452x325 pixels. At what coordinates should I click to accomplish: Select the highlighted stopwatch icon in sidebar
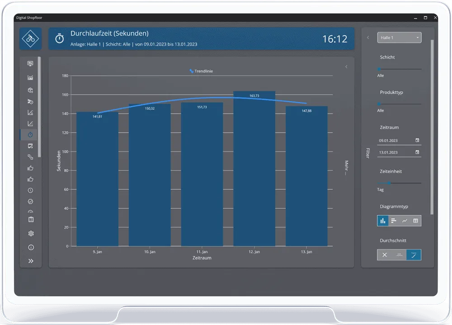coord(30,135)
